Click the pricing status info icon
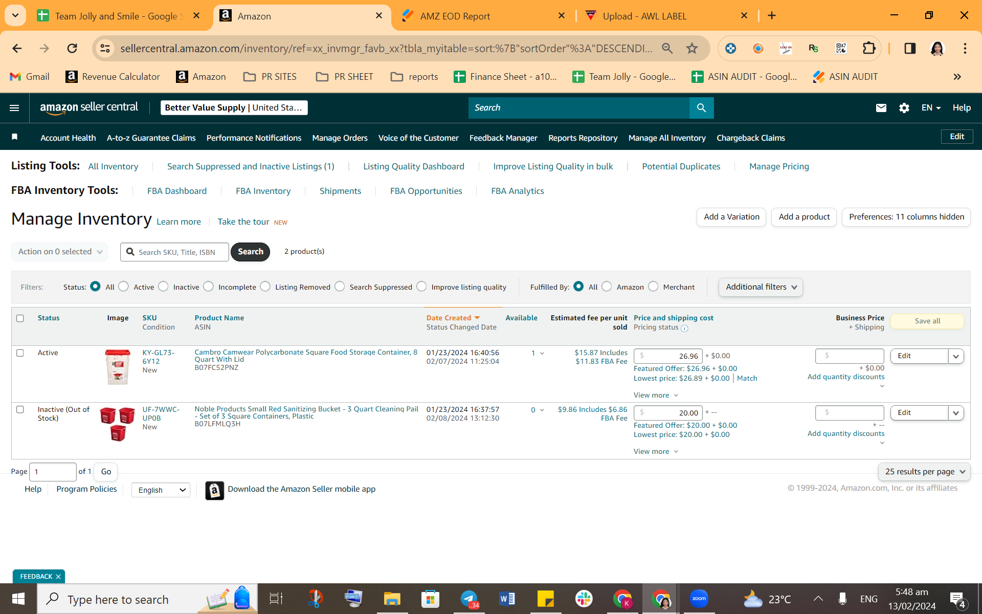The image size is (982, 614). click(684, 328)
